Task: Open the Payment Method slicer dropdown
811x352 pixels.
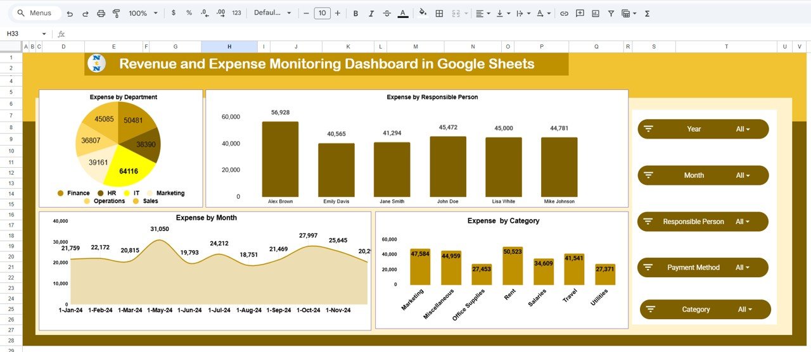Action: click(x=743, y=267)
